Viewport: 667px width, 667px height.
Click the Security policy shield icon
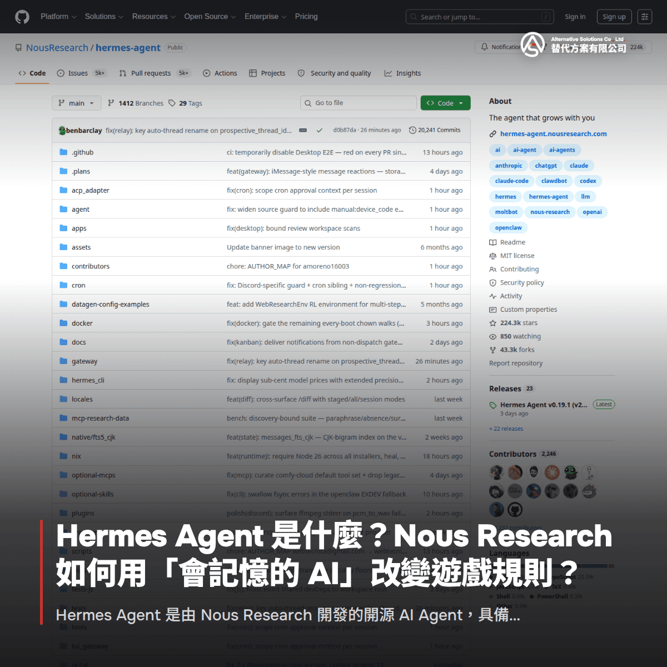(x=493, y=282)
